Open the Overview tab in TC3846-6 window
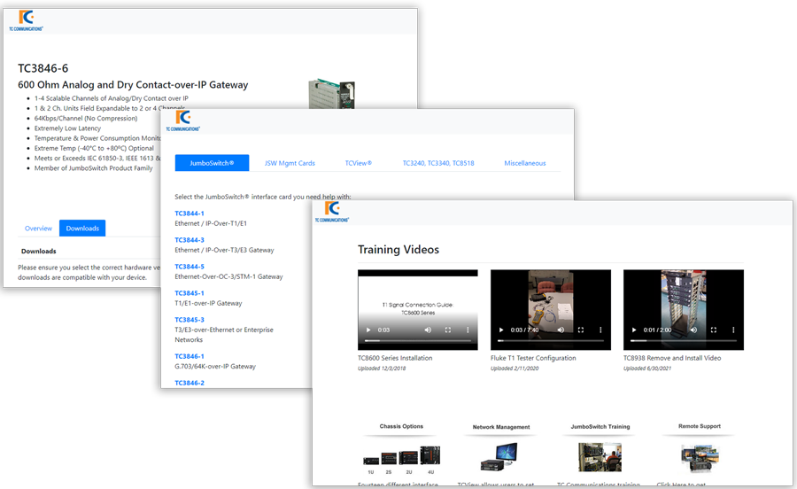The height and width of the screenshot is (489, 797). [x=39, y=229]
